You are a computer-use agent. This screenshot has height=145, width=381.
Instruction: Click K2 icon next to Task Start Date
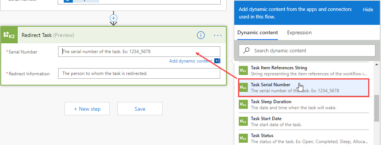pos(243,121)
